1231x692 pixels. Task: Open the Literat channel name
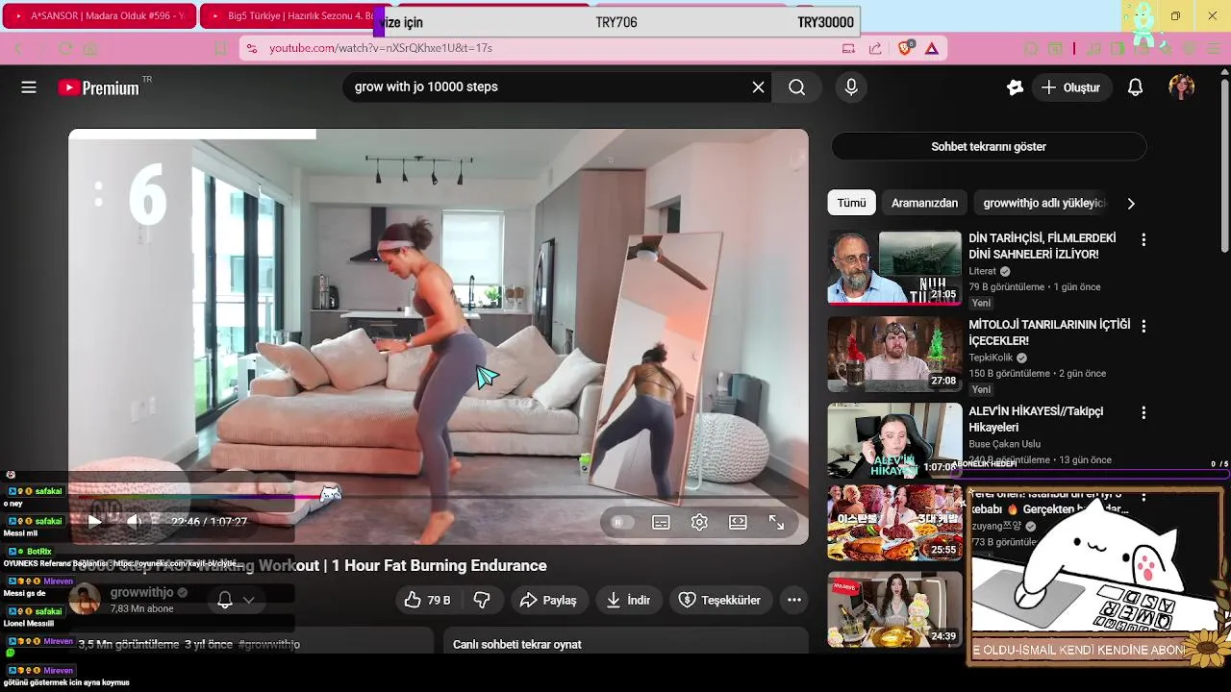click(982, 271)
